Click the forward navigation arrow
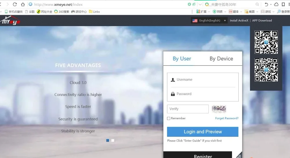This screenshot has height=158, width=290. point(8,4)
